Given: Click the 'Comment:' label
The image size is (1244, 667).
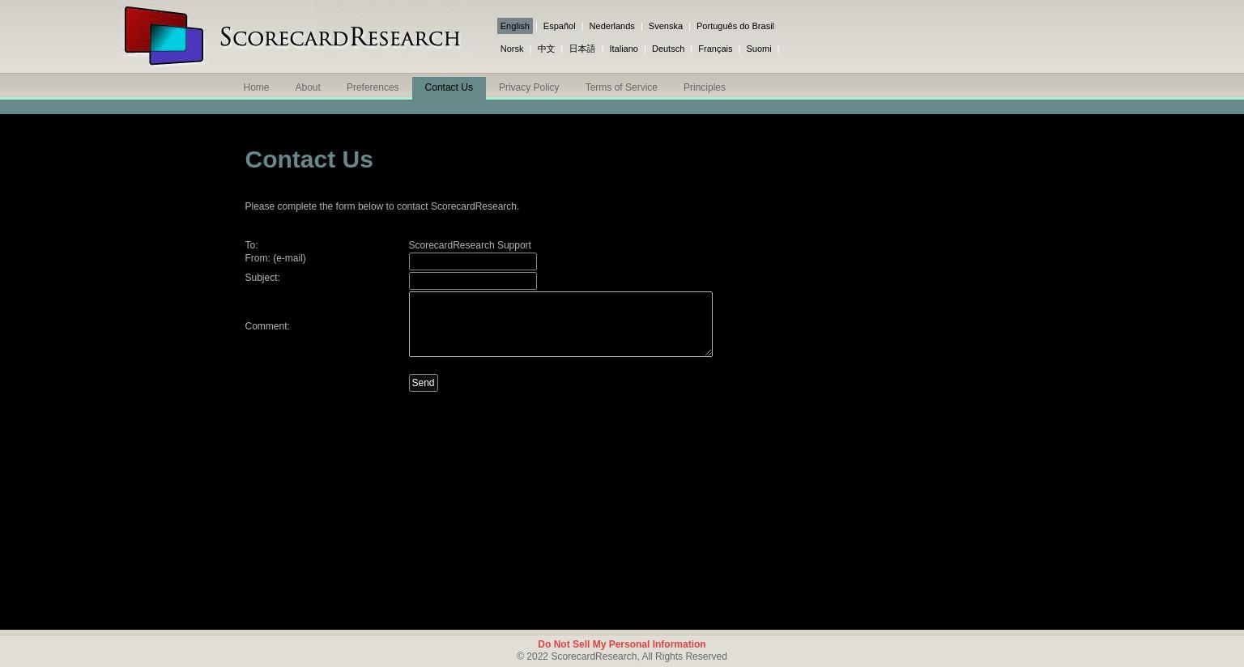Looking at the screenshot, I should (267, 326).
